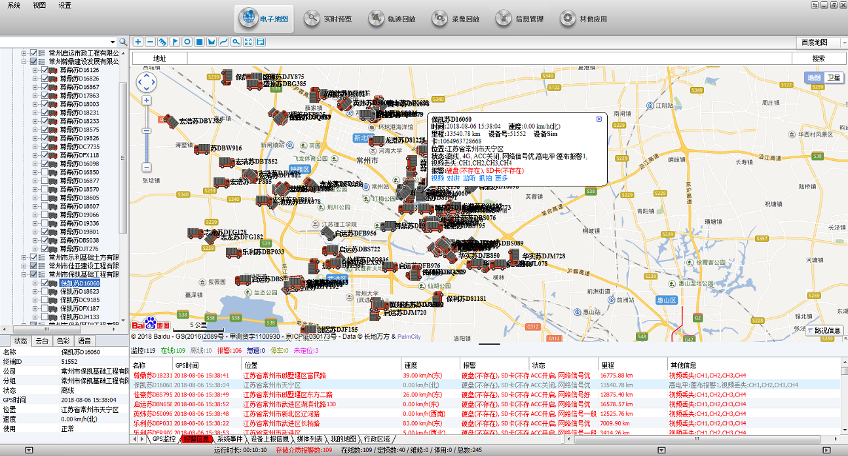The height and width of the screenshot is (456, 848).
Task: Open the 百度地图 map type dropdown
Action: click(819, 43)
